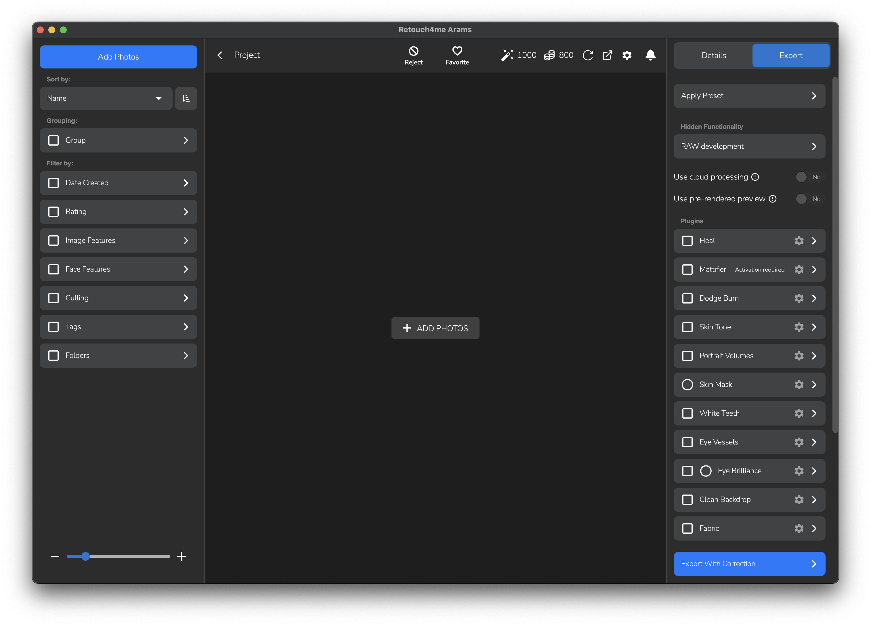This screenshot has width=871, height=626.
Task: Open the Sort by Name dropdown
Action: [106, 98]
